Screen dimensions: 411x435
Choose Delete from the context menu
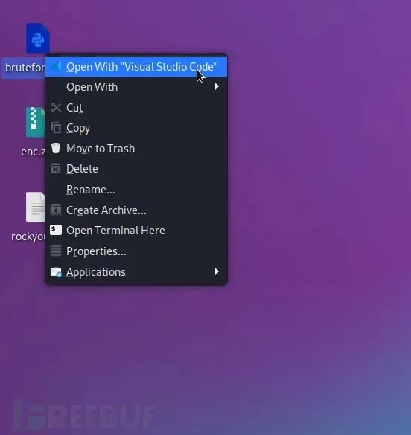(136, 169)
